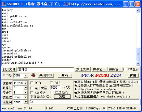Click the red serial port status indicator
Image resolution: width=142 pixels, height=112 pixels.
click(33, 75)
